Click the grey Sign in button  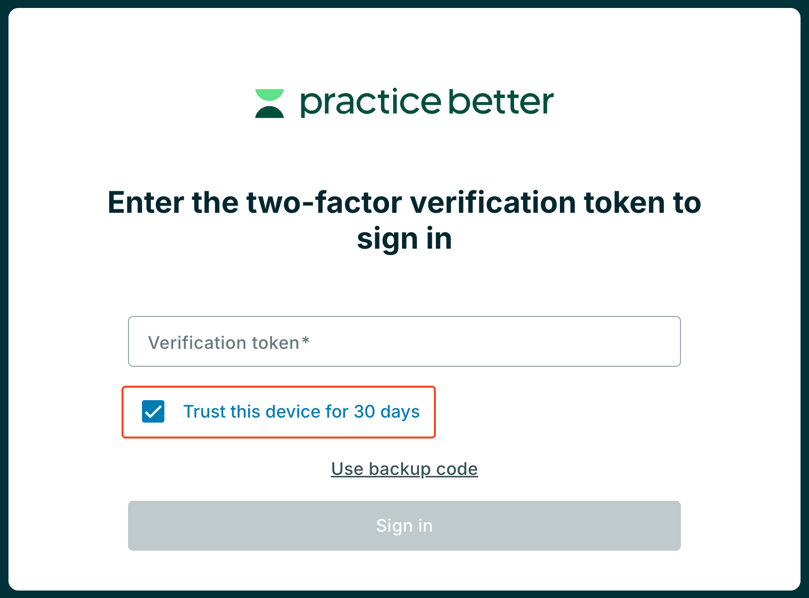click(404, 526)
